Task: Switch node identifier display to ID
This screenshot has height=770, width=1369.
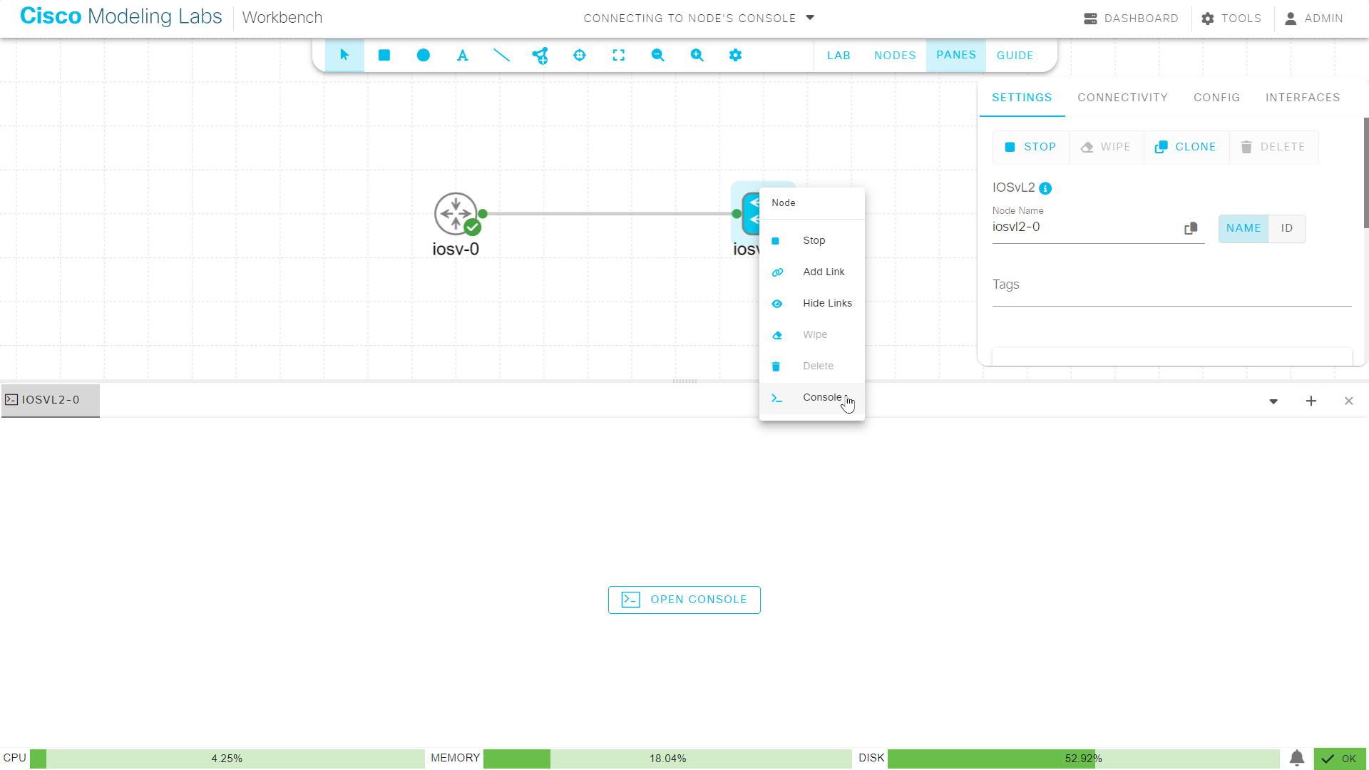Action: pyautogui.click(x=1287, y=228)
